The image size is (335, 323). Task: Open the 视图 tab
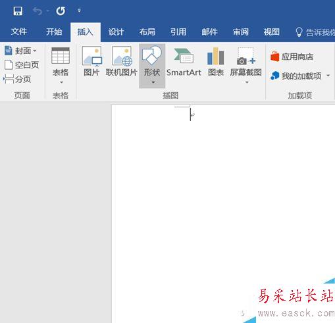(x=272, y=32)
